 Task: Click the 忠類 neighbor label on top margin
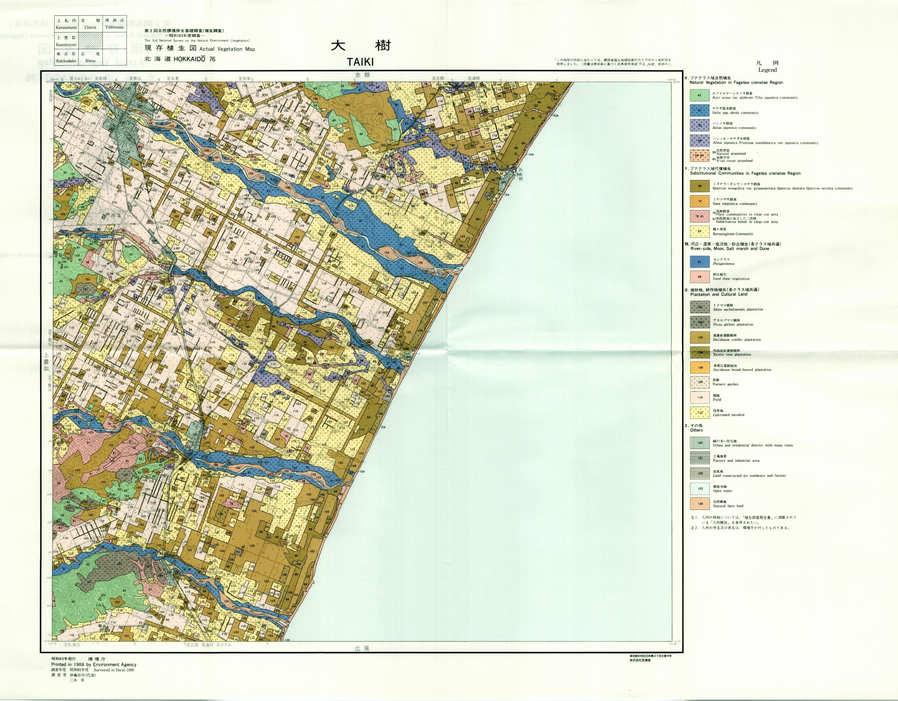[362, 75]
